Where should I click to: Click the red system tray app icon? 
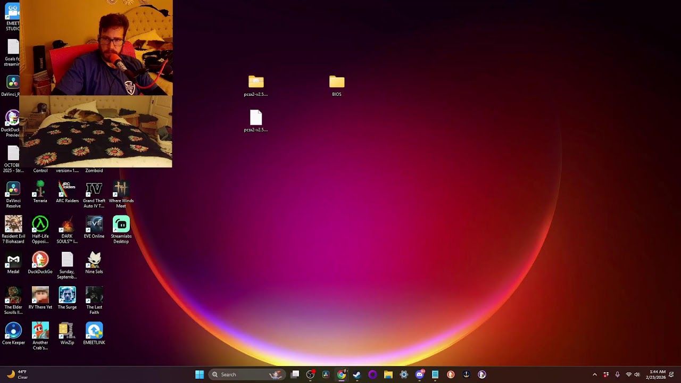pos(606,374)
